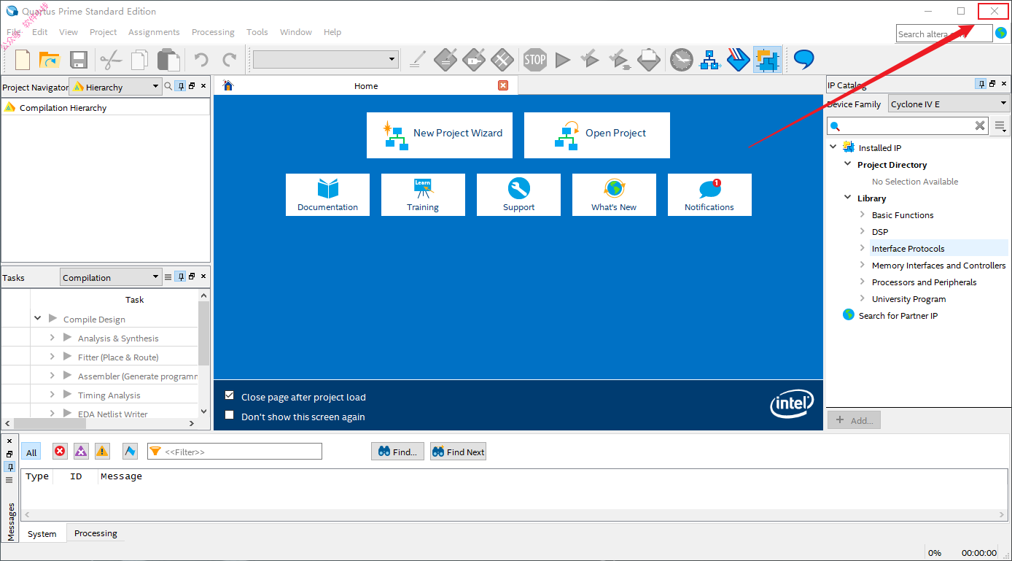Switch to the Processing messages tab

click(96, 533)
